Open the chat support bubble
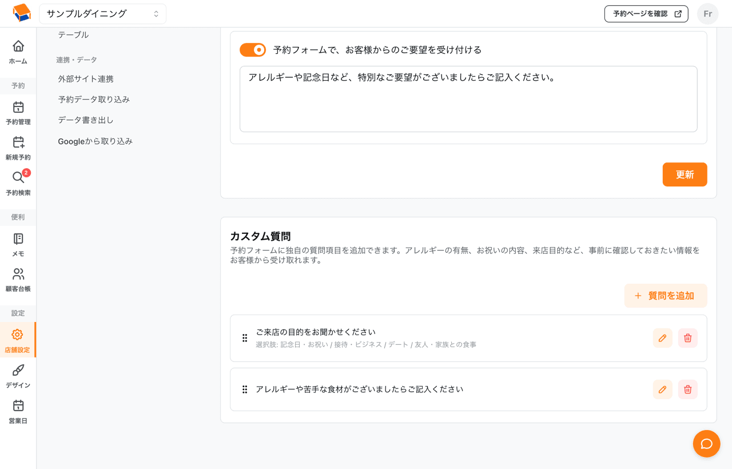This screenshot has height=469, width=732. [x=706, y=444]
